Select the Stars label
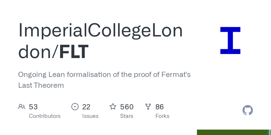This screenshot has height=135, width=271. (127, 116)
